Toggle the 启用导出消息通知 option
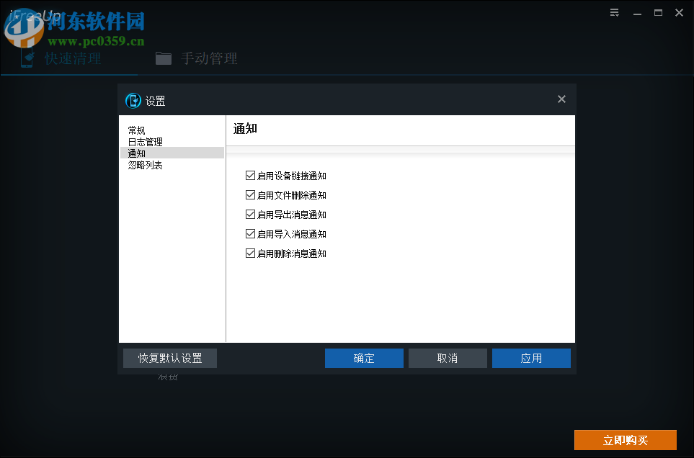The height and width of the screenshot is (458, 694). (x=249, y=214)
